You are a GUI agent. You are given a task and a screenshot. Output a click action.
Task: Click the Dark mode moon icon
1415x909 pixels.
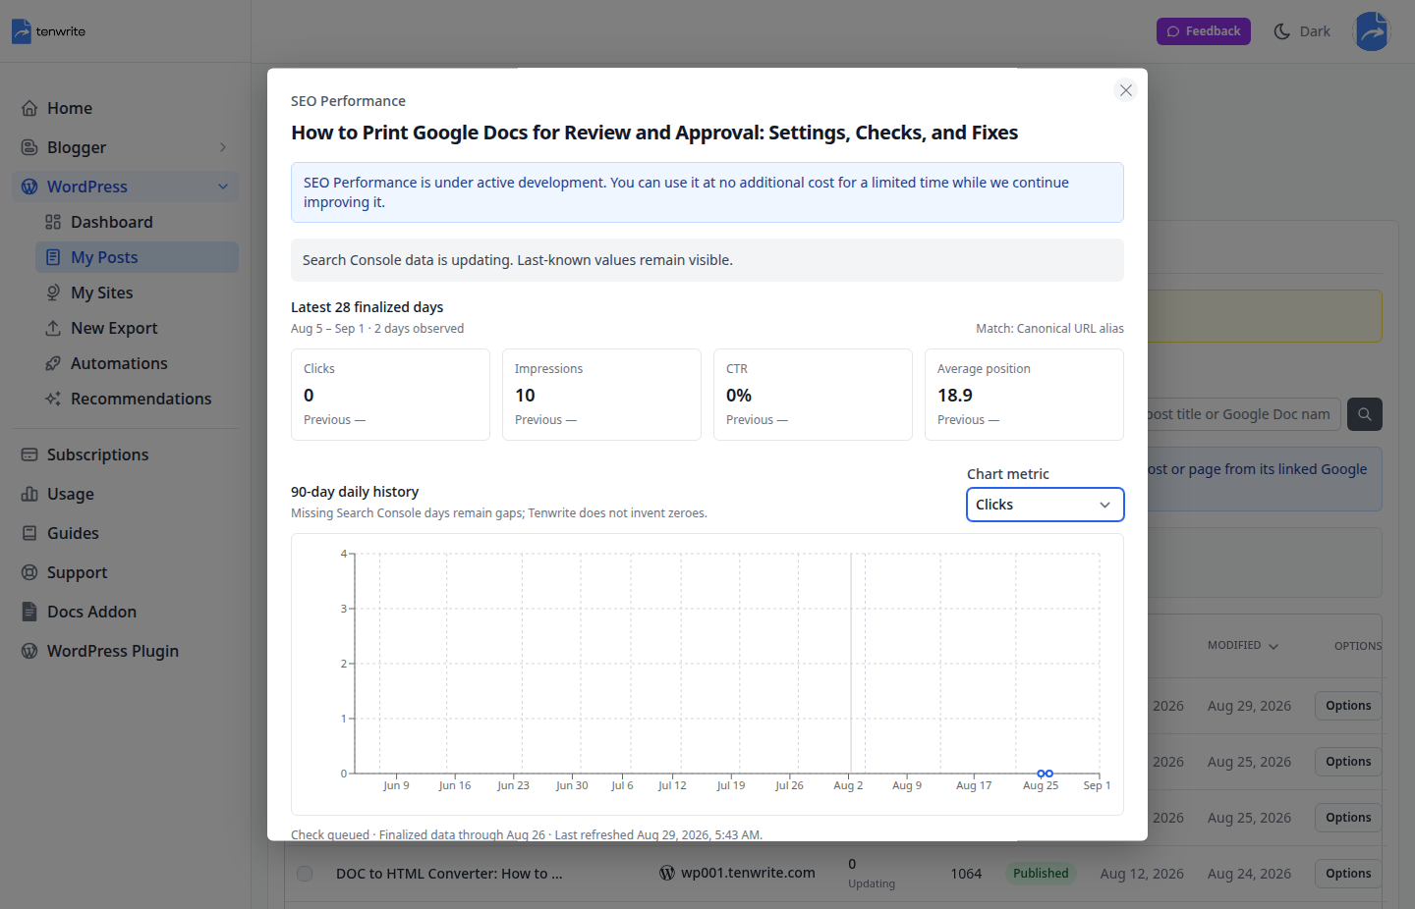pyautogui.click(x=1282, y=31)
